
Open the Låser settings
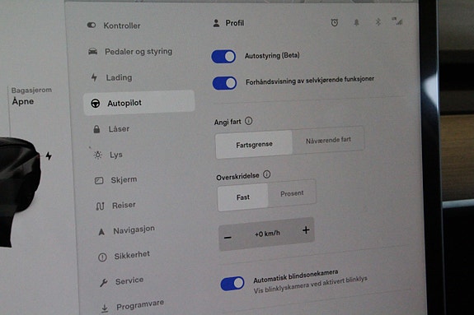(111, 129)
